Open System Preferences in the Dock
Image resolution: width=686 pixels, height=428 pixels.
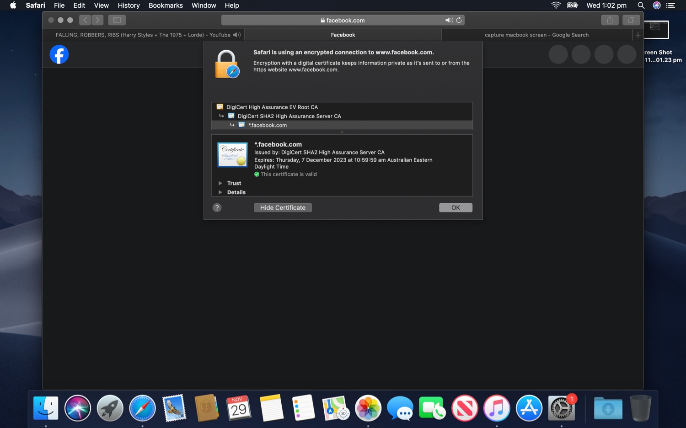pos(561,408)
